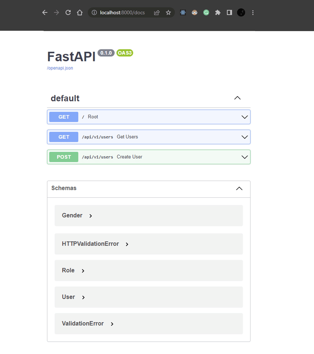
Task: Open the Grammarly extension icon
Action: 206,13
